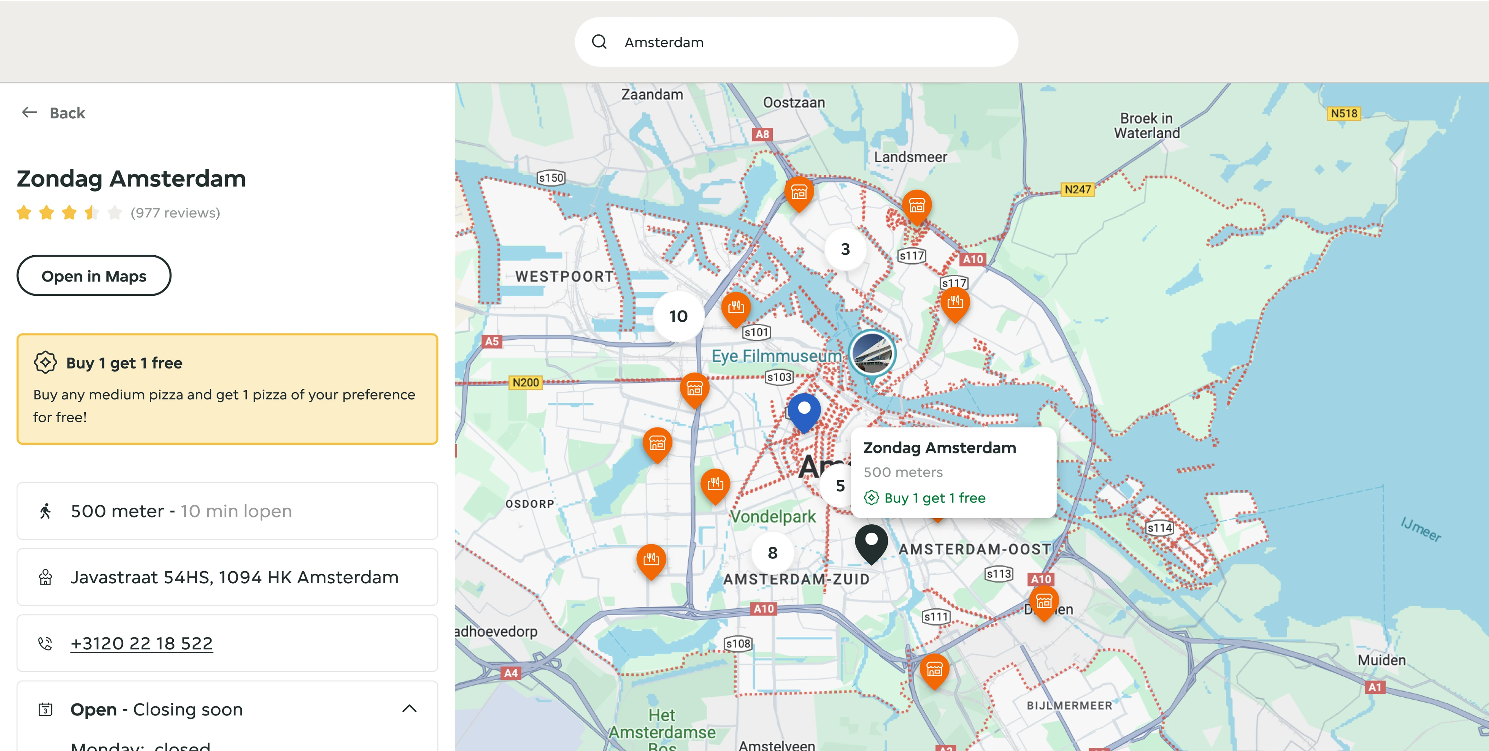Viewport: 1489px width, 751px height.
Task: Click the Buy 1 get 1 free badge icon
Action: point(45,362)
